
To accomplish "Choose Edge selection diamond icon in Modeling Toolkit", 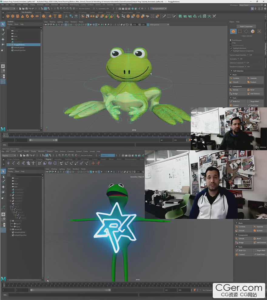I will point(246,31).
